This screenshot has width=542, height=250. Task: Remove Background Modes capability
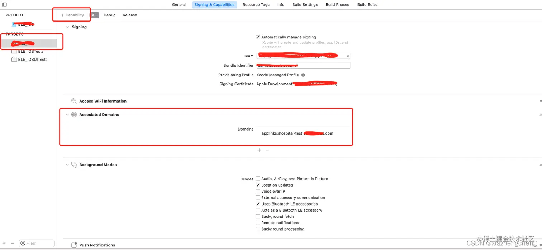tap(540, 165)
